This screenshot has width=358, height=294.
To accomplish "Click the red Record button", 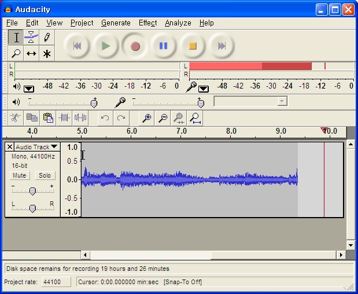I will pos(135,46).
